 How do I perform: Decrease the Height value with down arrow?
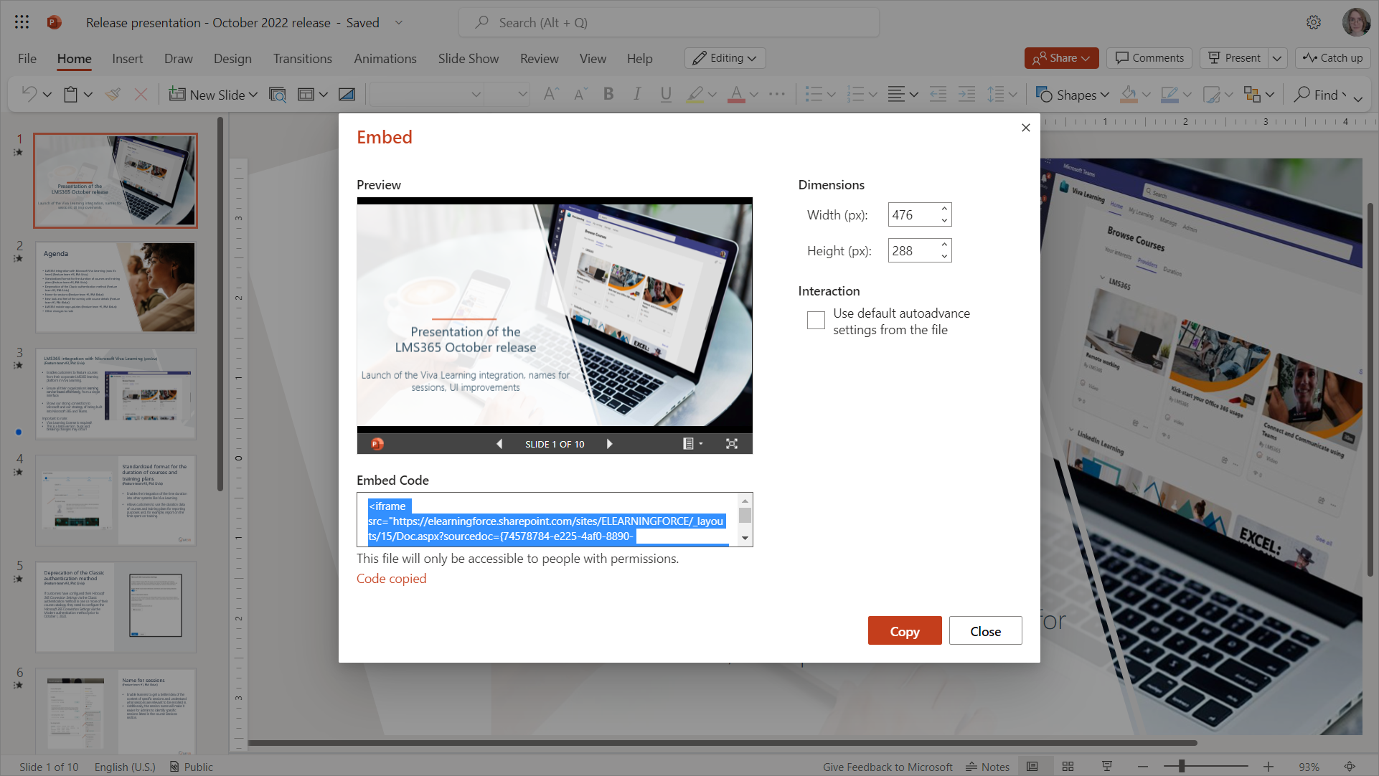coord(944,256)
